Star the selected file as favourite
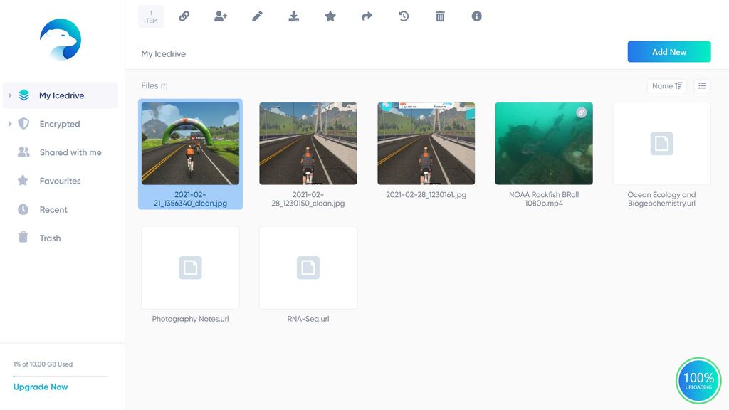 click(x=330, y=16)
